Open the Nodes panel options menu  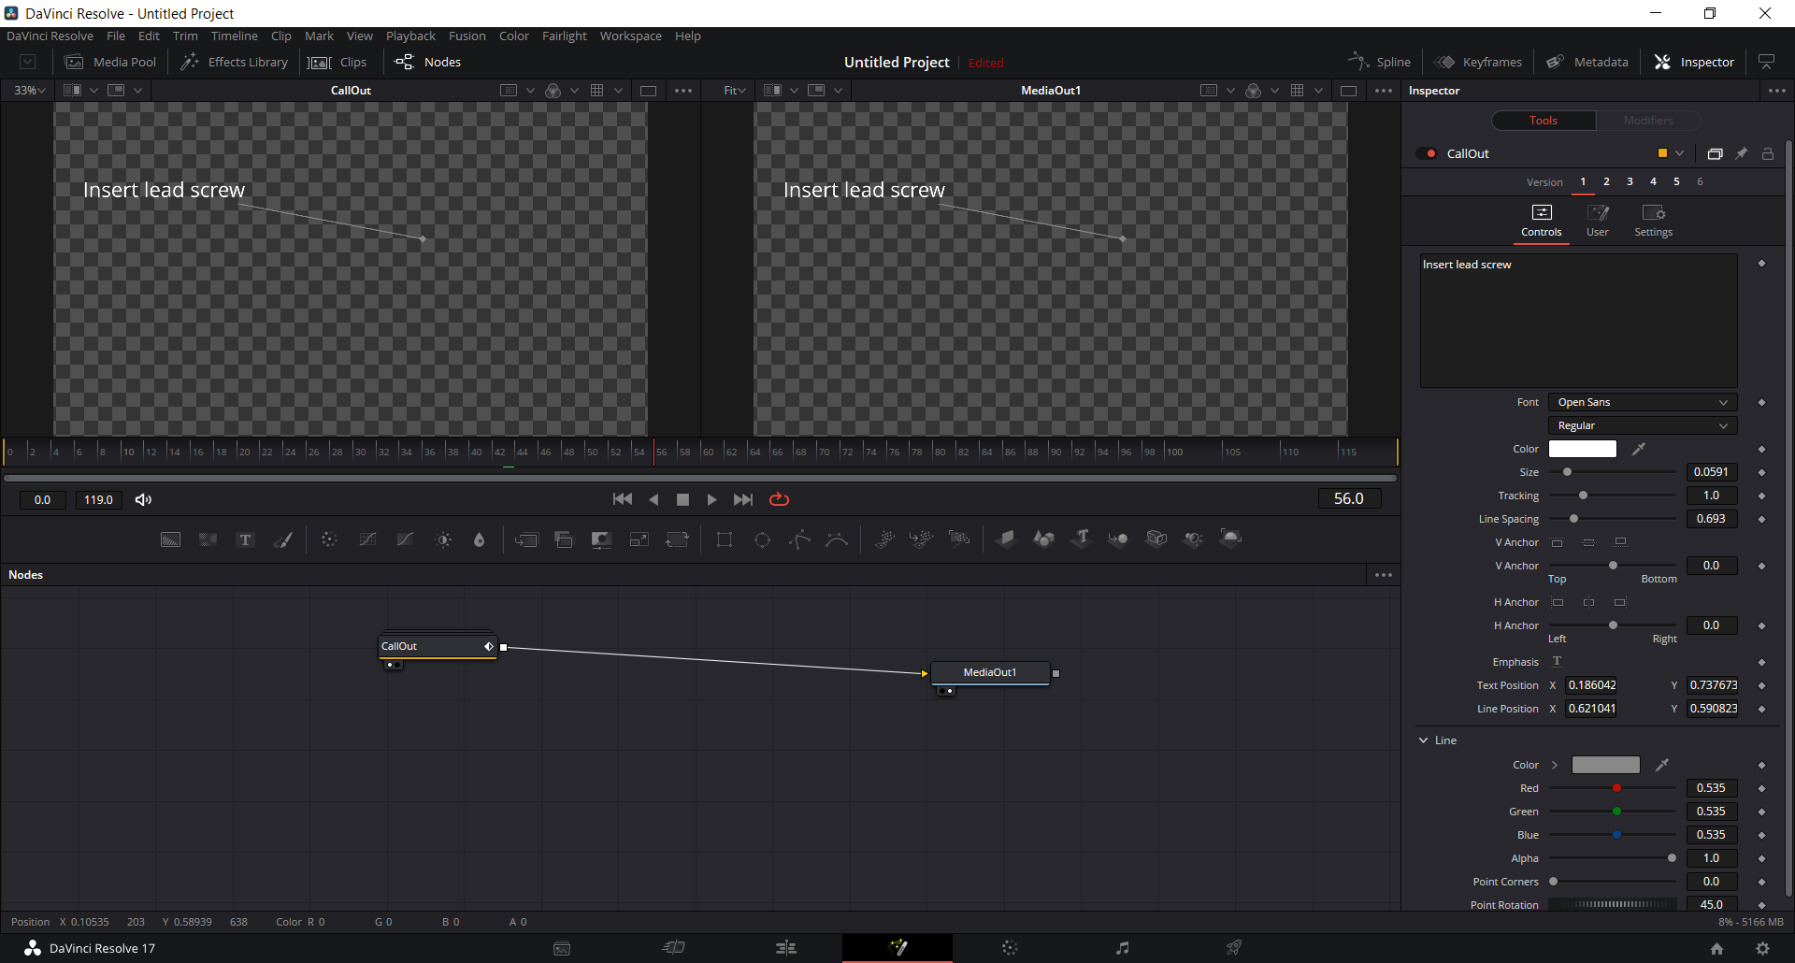(1384, 575)
